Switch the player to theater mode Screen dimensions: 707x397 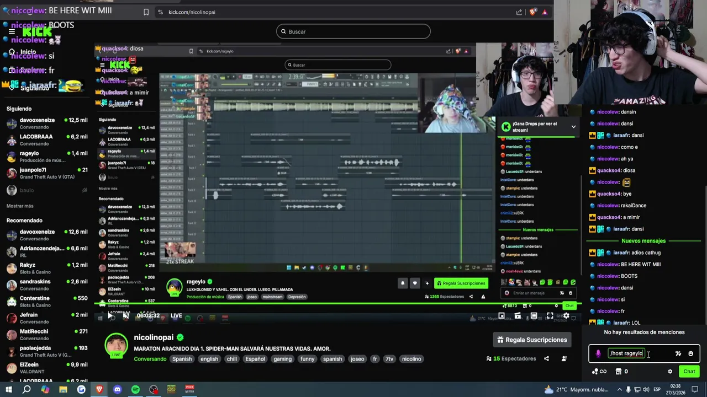(x=534, y=316)
